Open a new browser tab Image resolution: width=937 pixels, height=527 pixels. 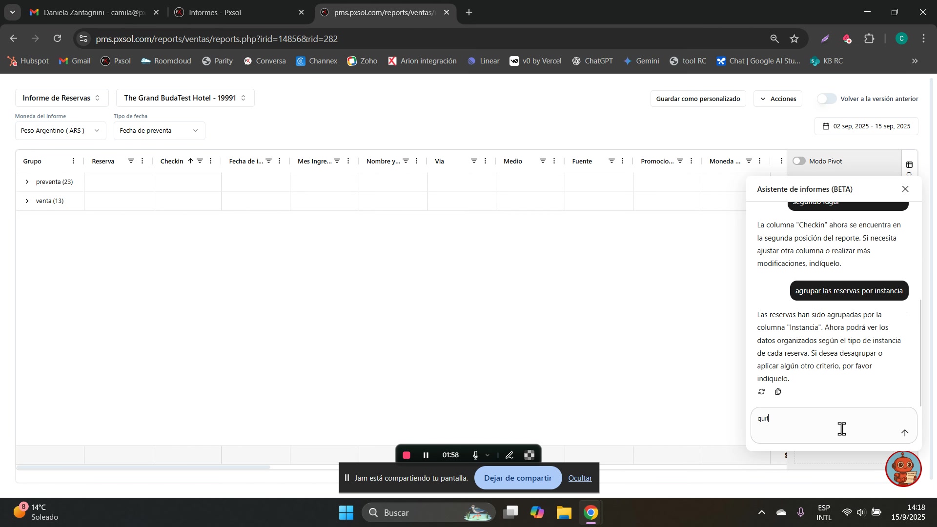469,13
